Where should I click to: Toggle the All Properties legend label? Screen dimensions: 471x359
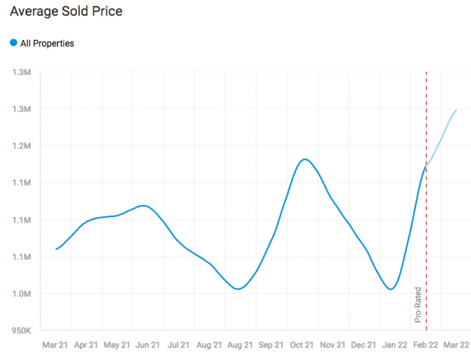[47, 43]
